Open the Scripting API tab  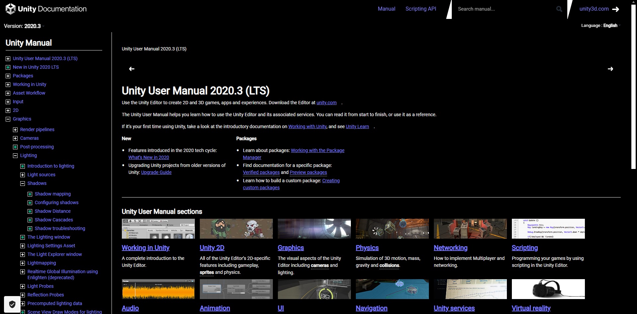click(421, 9)
